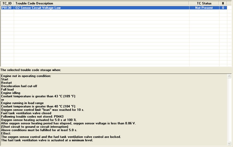Click '(Short circuit to ground or circuit interruption)' line

35,127
